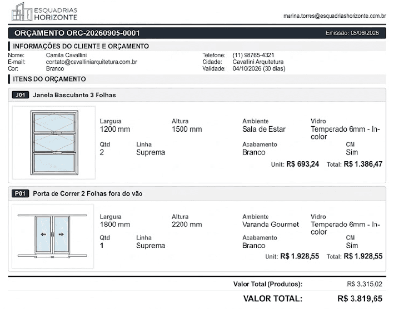Click the quantity value 2 for J01

[102, 152]
